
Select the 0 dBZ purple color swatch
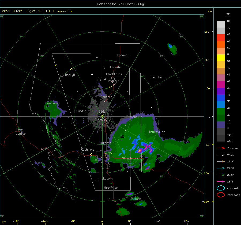tap(221, 124)
